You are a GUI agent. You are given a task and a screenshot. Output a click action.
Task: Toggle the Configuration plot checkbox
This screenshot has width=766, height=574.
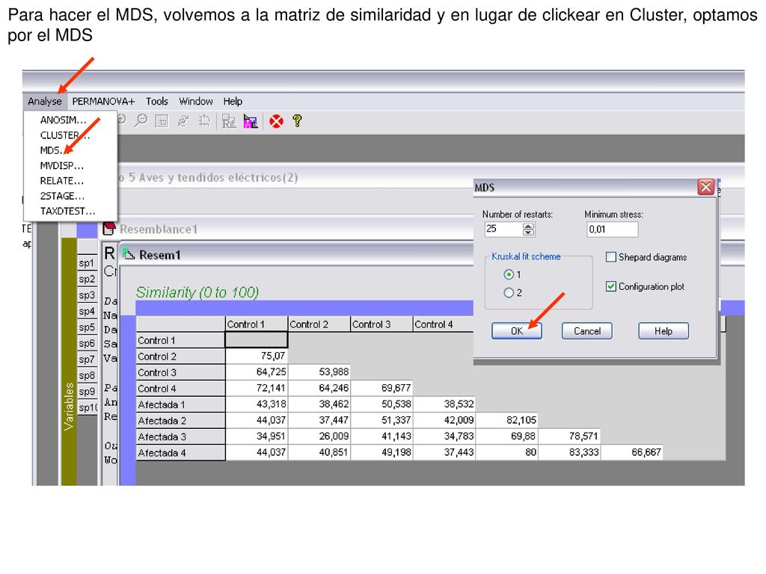coord(610,286)
